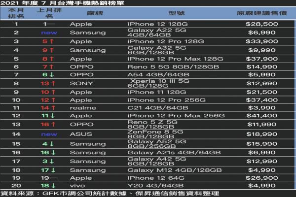
Task: Click the red '14 ↑' previous rank
Action: pyautogui.click(x=48, y=108)
